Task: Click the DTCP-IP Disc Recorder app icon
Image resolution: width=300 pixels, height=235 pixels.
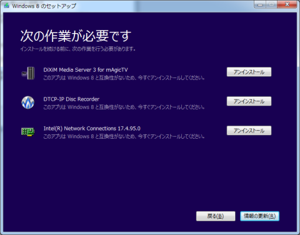Action: [x=28, y=102]
